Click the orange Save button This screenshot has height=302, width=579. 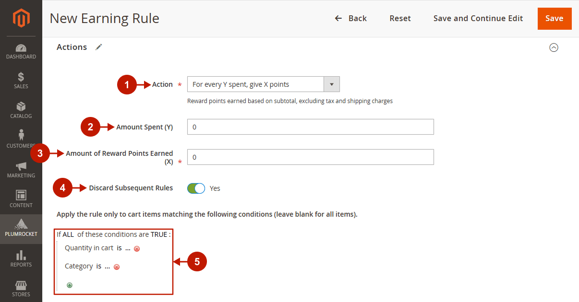555,19
